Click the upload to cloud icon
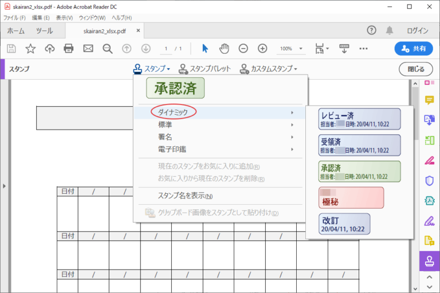The width and height of the screenshot is (440, 293). [x=50, y=49]
